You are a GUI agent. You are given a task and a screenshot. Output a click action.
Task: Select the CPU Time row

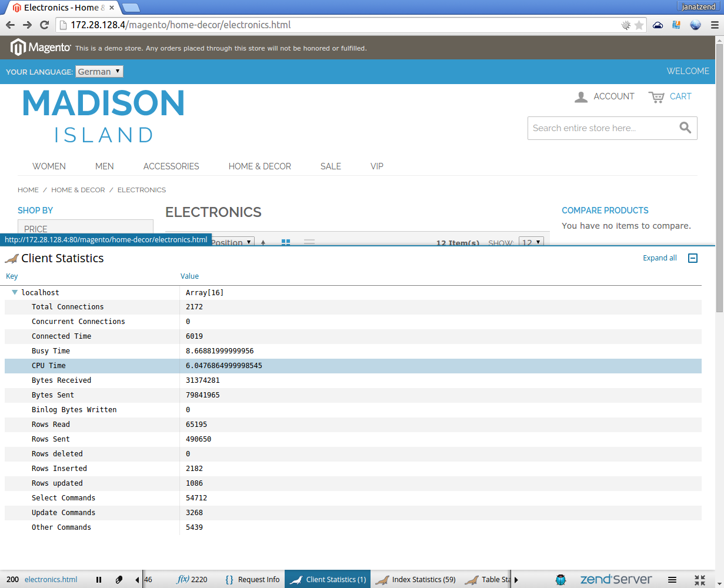coord(353,366)
